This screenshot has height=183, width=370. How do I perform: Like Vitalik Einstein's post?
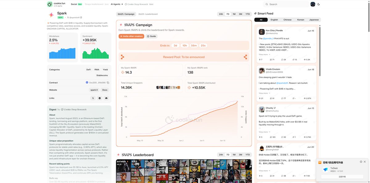(272, 98)
